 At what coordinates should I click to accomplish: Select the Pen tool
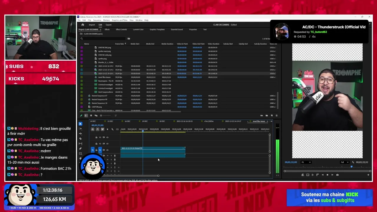coord(80,148)
